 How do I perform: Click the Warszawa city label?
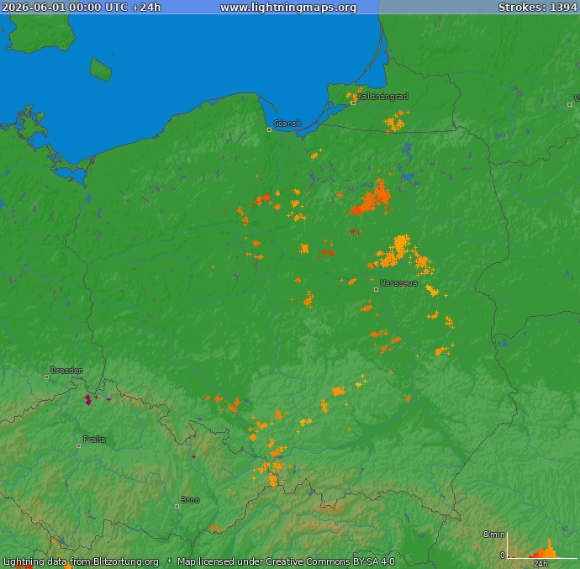click(x=398, y=283)
